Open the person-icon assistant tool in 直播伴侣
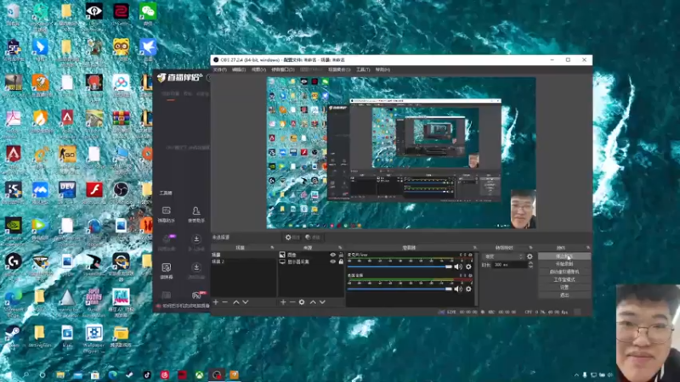The image size is (680, 382). 196,214
